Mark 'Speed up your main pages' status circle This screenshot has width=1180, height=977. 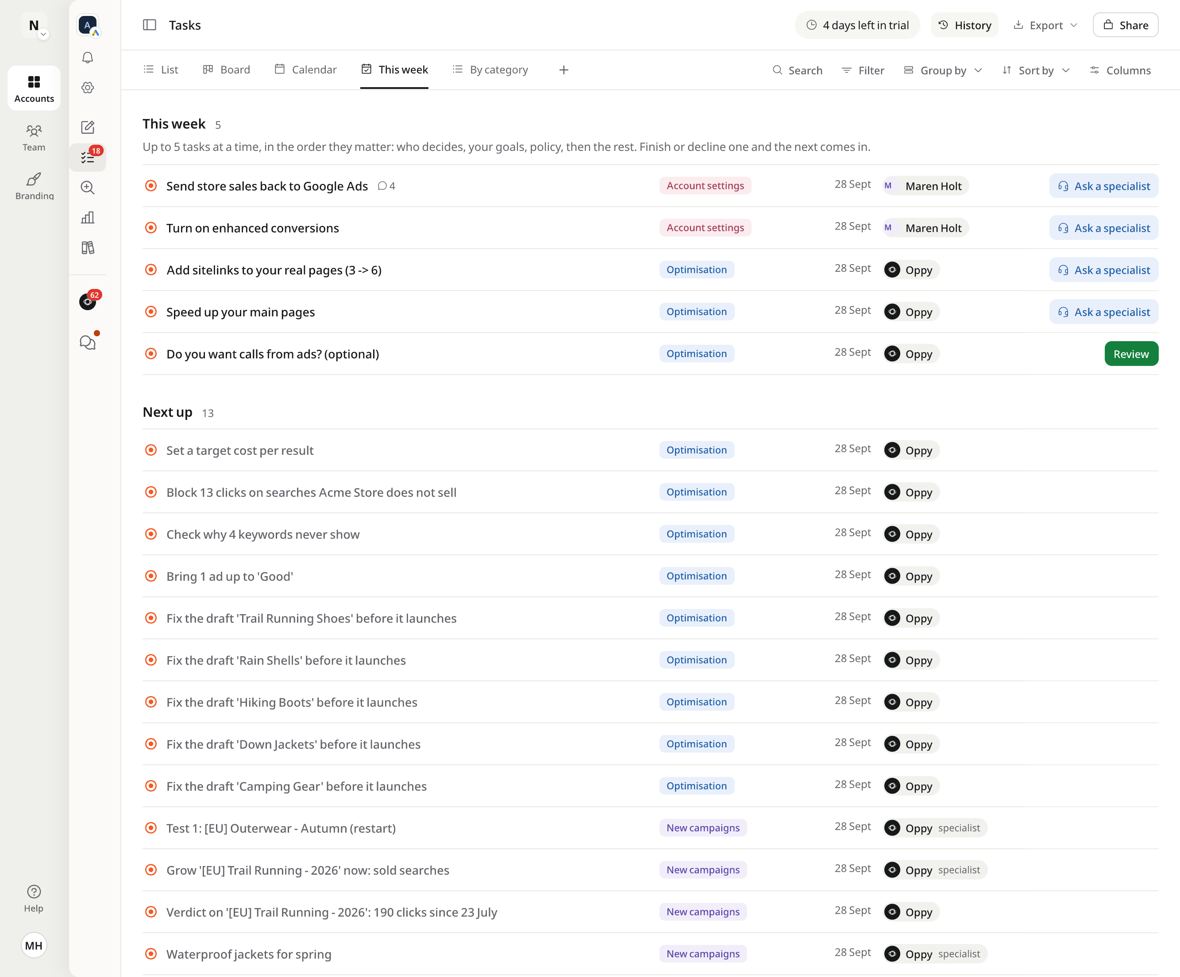[x=150, y=312]
